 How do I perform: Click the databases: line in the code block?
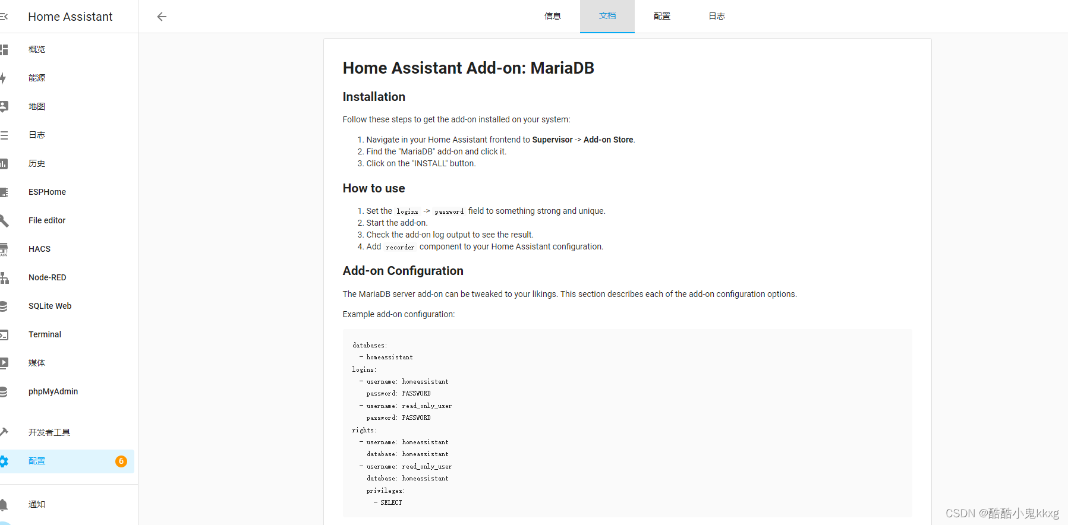tap(370, 345)
